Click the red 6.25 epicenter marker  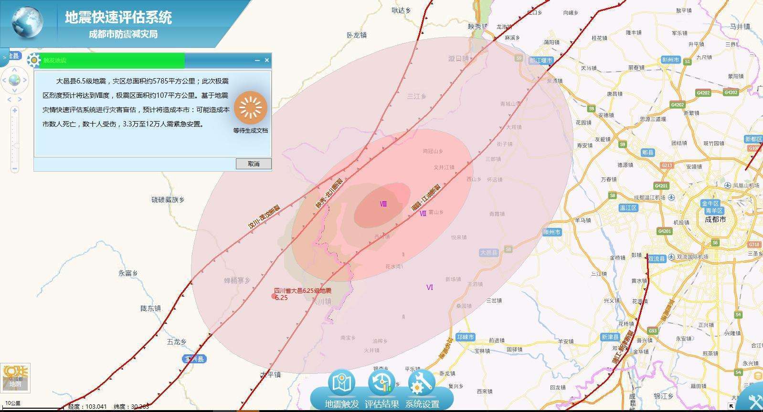274,296
